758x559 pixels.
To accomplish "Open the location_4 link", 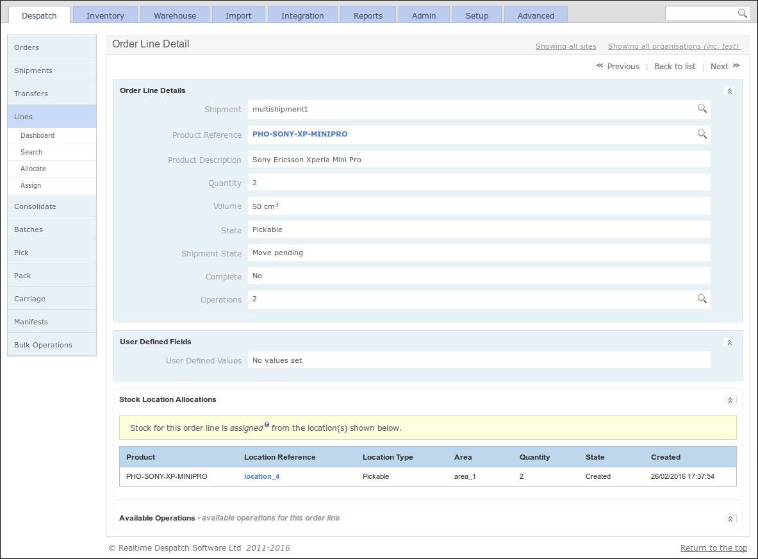I will pyautogui.click(x=261, y=476).
